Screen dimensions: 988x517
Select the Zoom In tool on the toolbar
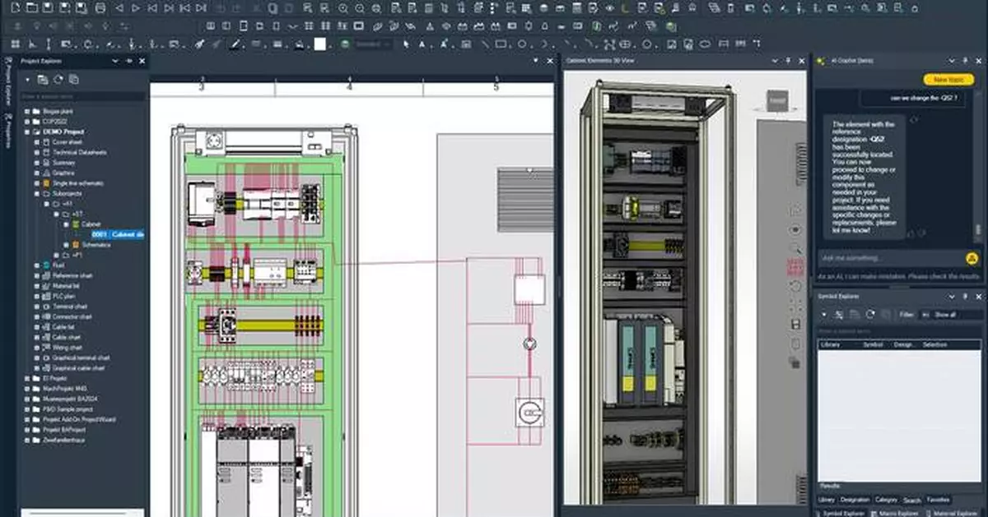tap(344, 7)
